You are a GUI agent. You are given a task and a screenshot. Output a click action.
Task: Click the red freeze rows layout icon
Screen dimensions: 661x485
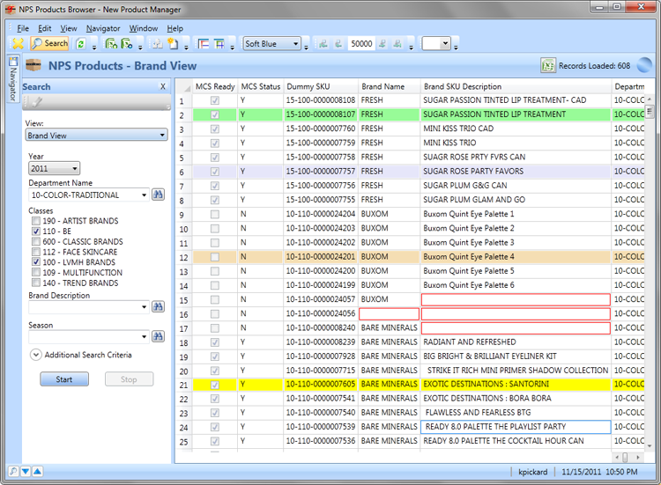[x=204, y=44]
